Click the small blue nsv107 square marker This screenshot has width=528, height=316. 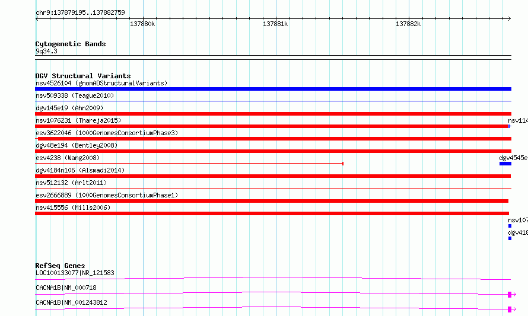pyautogui.click(x=510, y=226)
